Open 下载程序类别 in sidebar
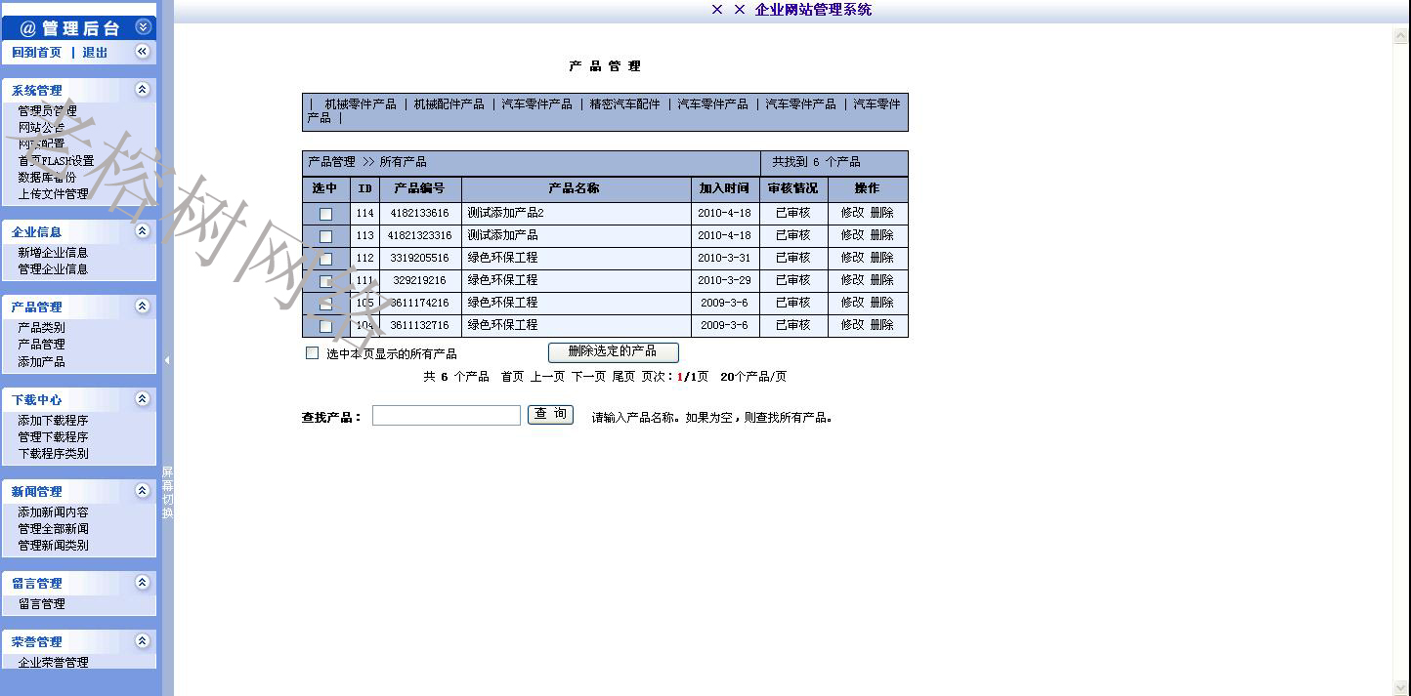 pos(53,454)
